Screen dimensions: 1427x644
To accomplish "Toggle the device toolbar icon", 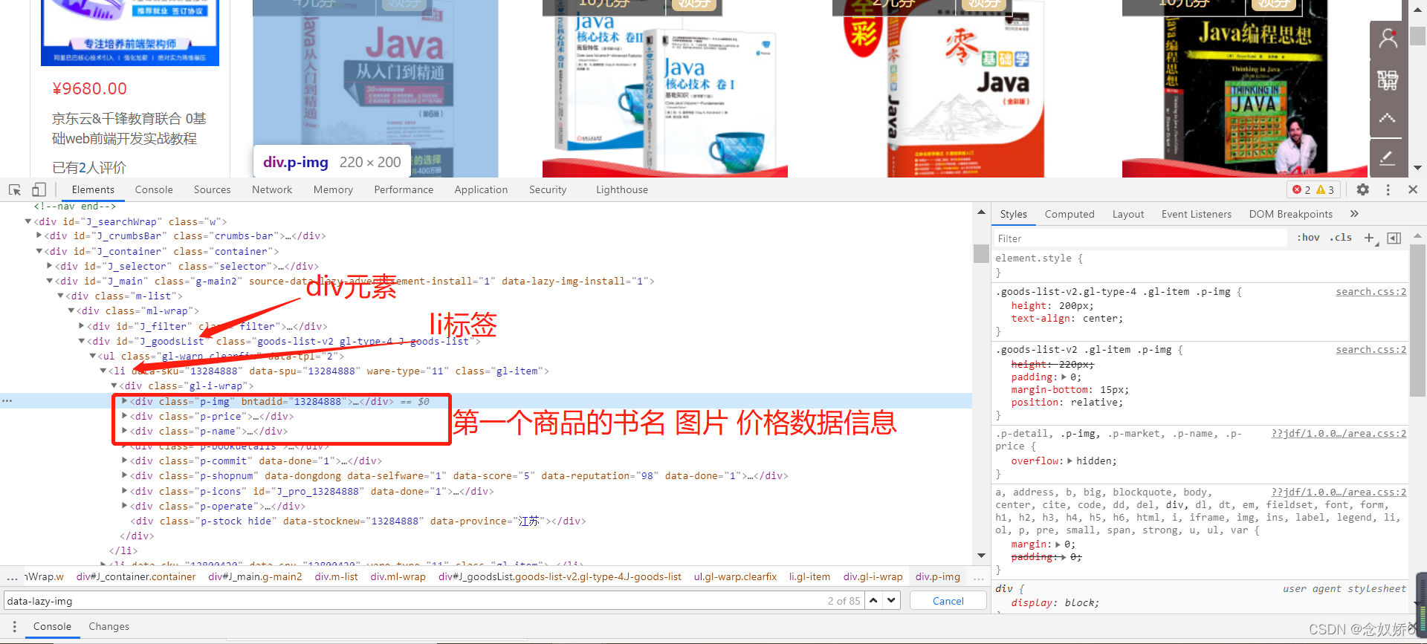I will point(39,189).
